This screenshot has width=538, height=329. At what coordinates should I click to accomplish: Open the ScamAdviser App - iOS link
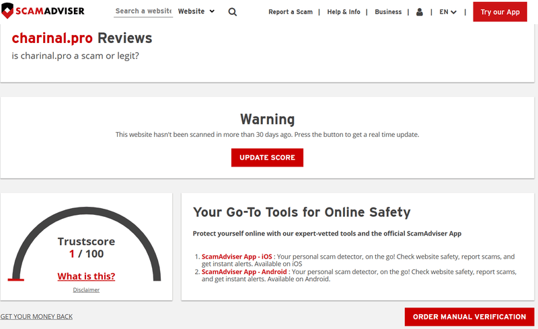tap(237, 256)
